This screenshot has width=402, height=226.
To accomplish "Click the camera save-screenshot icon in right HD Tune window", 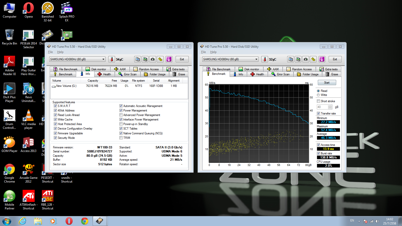I will (x=306, y=59).
